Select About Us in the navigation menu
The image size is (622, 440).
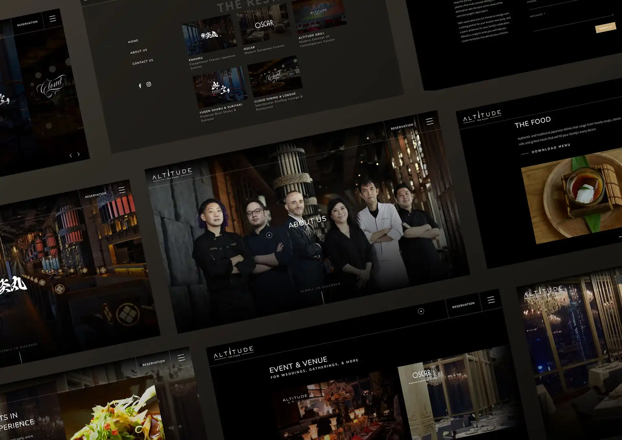(139, 51)
